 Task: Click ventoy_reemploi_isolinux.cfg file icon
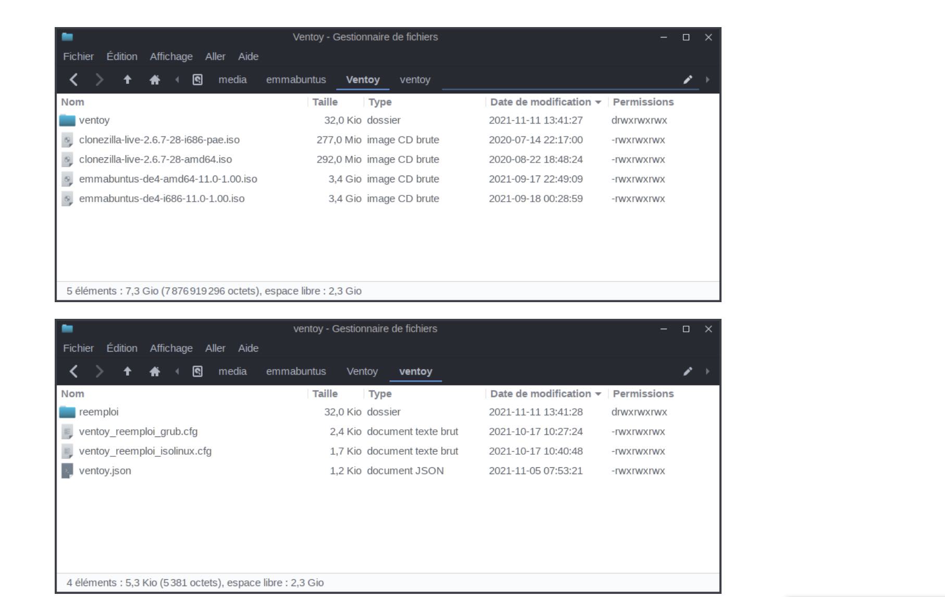pos(67,451)
